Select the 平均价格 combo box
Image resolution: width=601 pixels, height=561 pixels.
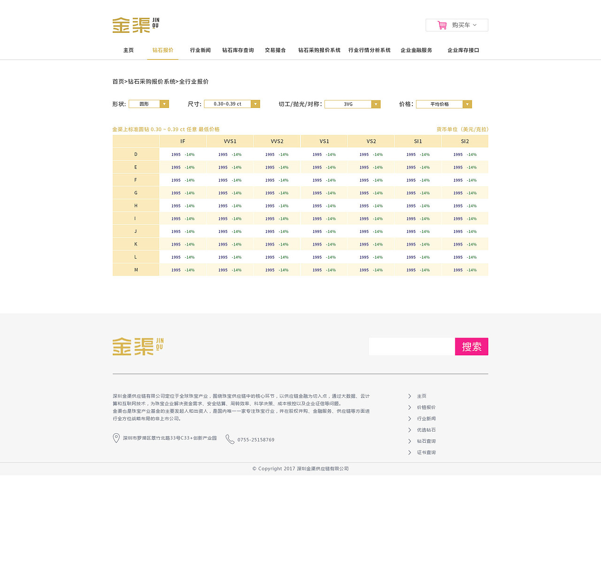[x=444, y=104]
